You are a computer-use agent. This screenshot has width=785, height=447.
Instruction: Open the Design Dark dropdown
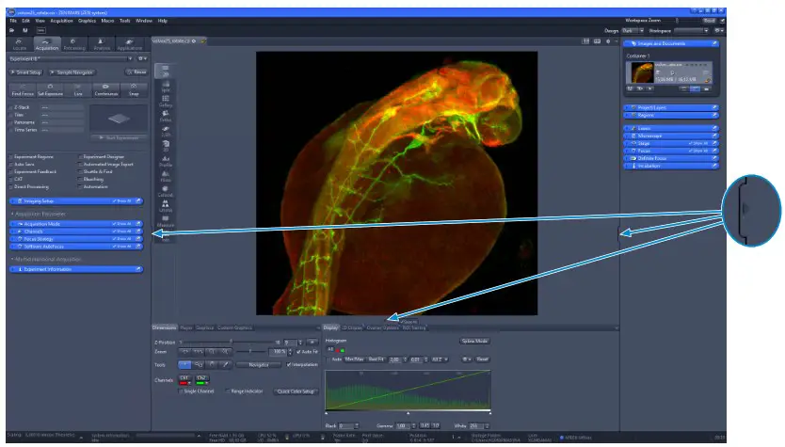pos(633,31)
